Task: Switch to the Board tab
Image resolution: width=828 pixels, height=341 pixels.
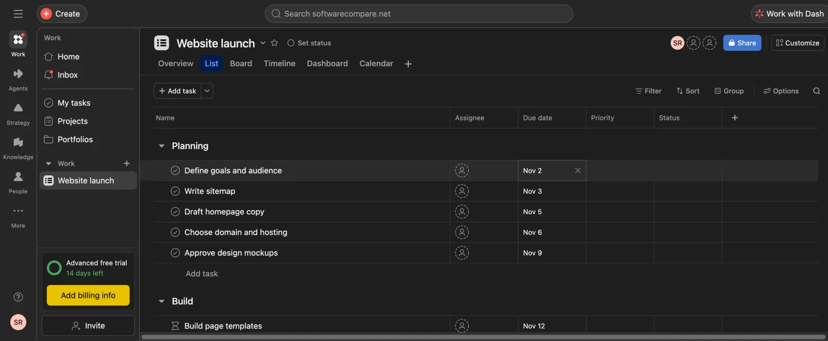Action: (241, 64)
